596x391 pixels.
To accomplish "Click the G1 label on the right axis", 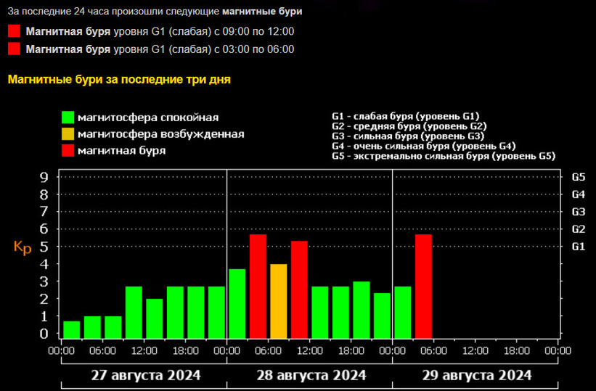I will pyautogui.click(x=578, y=247).
